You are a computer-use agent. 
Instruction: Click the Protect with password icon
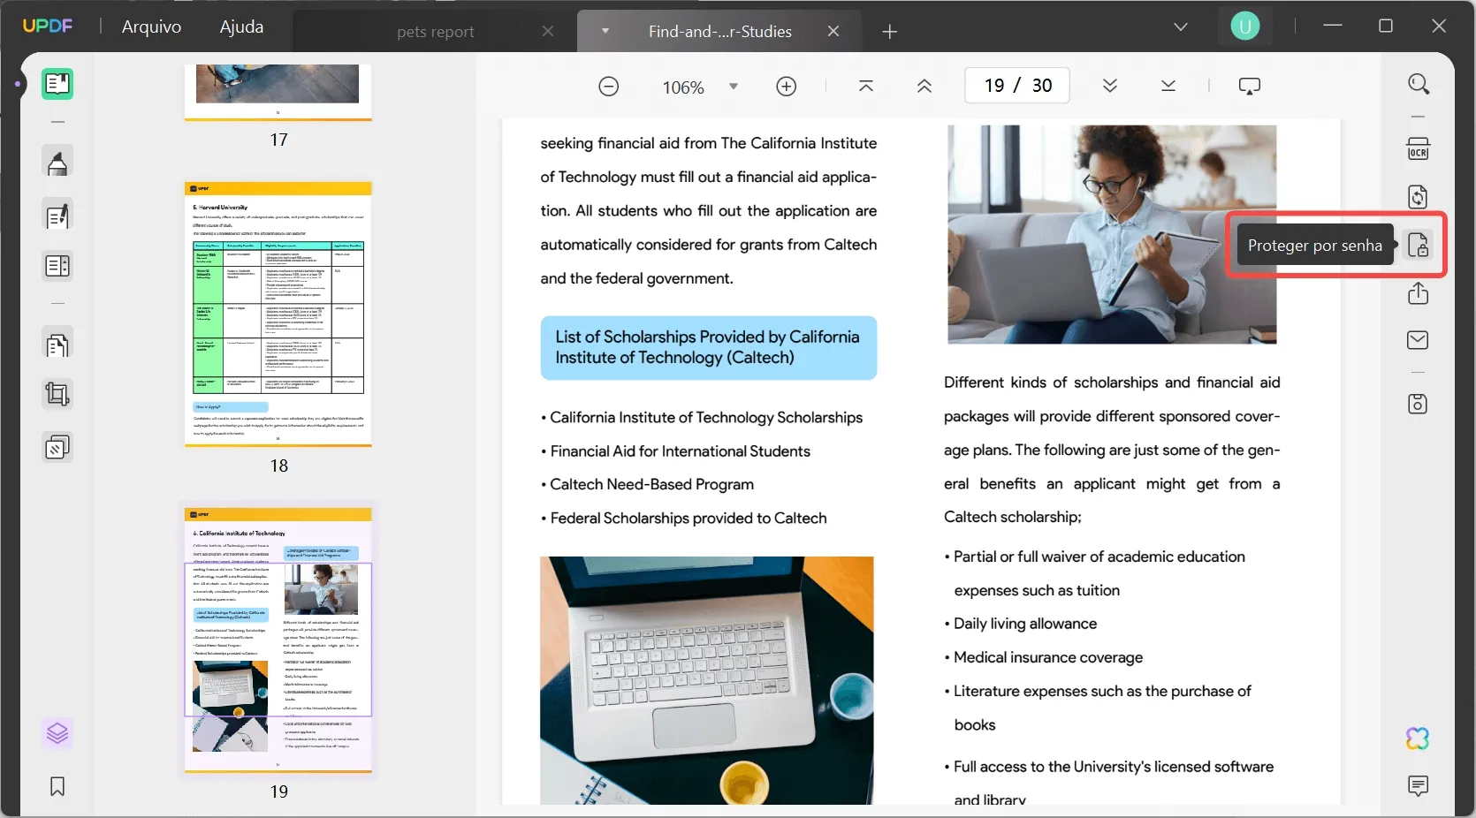click(1418, 245)
